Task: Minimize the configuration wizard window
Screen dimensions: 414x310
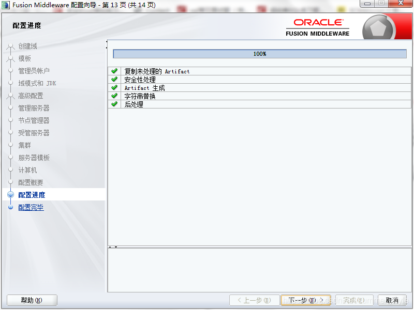Action: tap(367, 4)
